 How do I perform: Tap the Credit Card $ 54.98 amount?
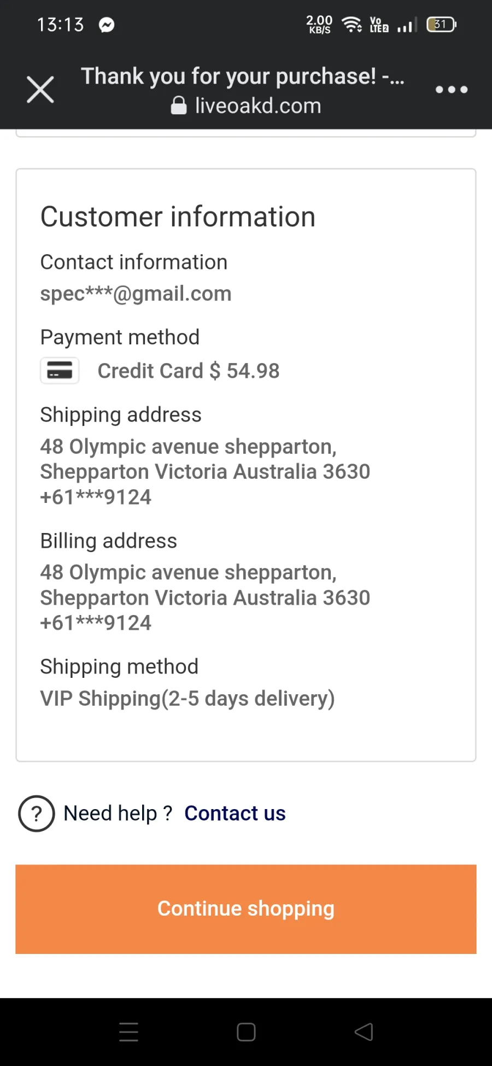pos(189,371)
